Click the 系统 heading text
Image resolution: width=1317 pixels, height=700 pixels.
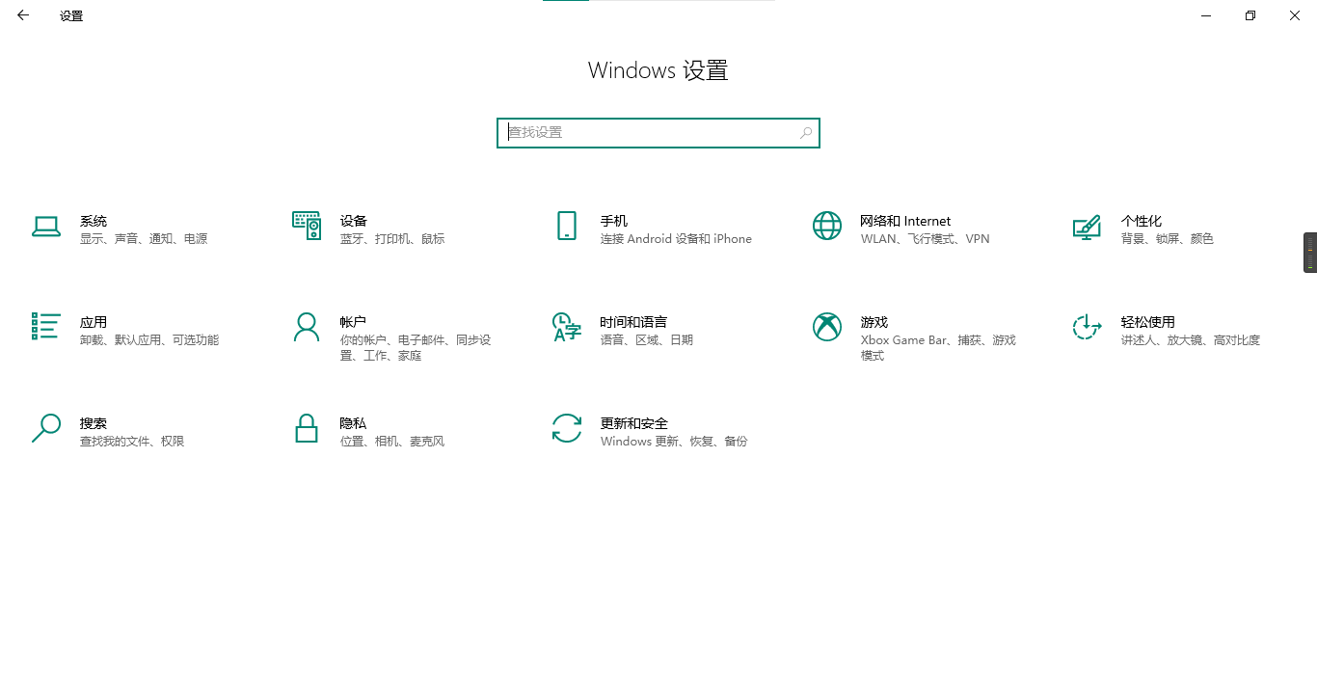tap(94, 221)
